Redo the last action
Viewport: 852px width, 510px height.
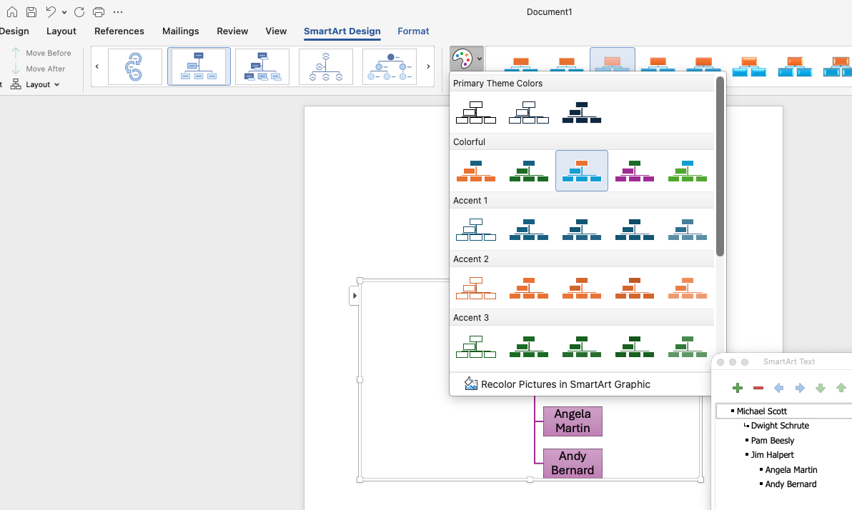click(79, 11)
